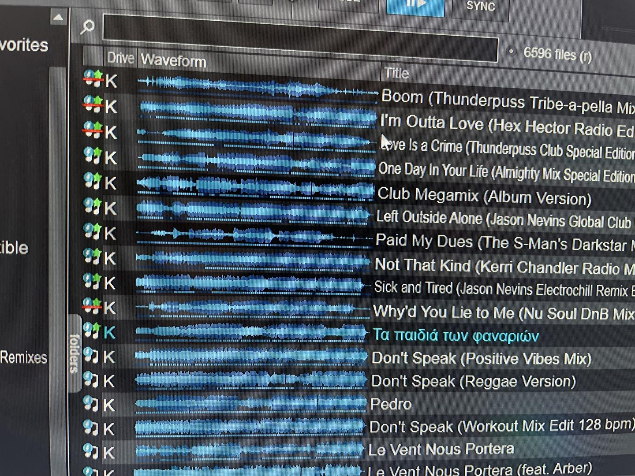635x476 pixels.
Task: Toggle the dot option beside 6596 files
Action: click(x=512, y=51)
